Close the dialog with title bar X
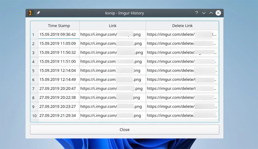This screenshot has width=258, height=149. click(218, 13)
